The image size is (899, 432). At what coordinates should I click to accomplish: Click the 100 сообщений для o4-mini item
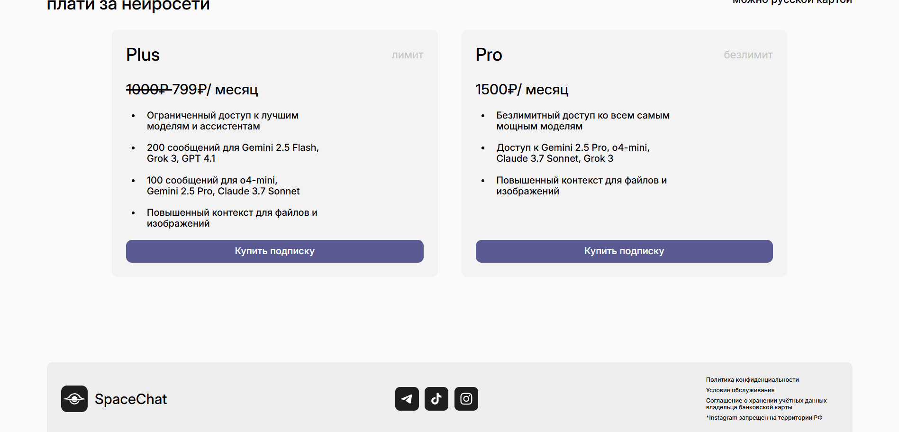pos(223,186)
